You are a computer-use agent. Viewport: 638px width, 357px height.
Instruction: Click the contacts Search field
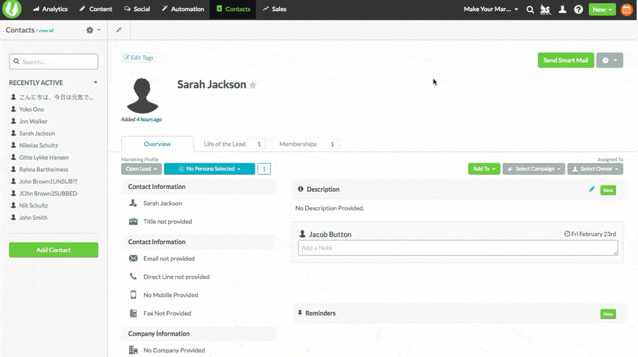54,62
